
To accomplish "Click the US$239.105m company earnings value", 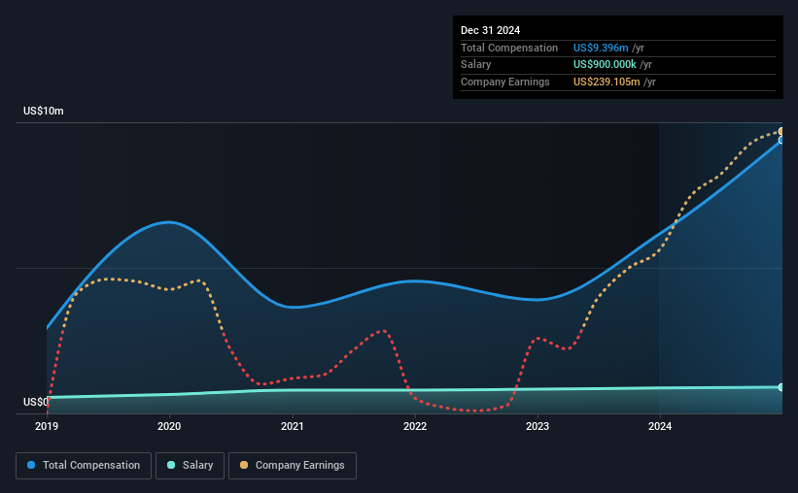I will click(x=607, y=82).
